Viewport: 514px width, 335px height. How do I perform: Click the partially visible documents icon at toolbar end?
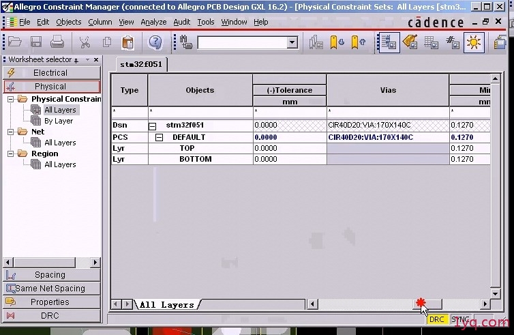coord(500,43)
